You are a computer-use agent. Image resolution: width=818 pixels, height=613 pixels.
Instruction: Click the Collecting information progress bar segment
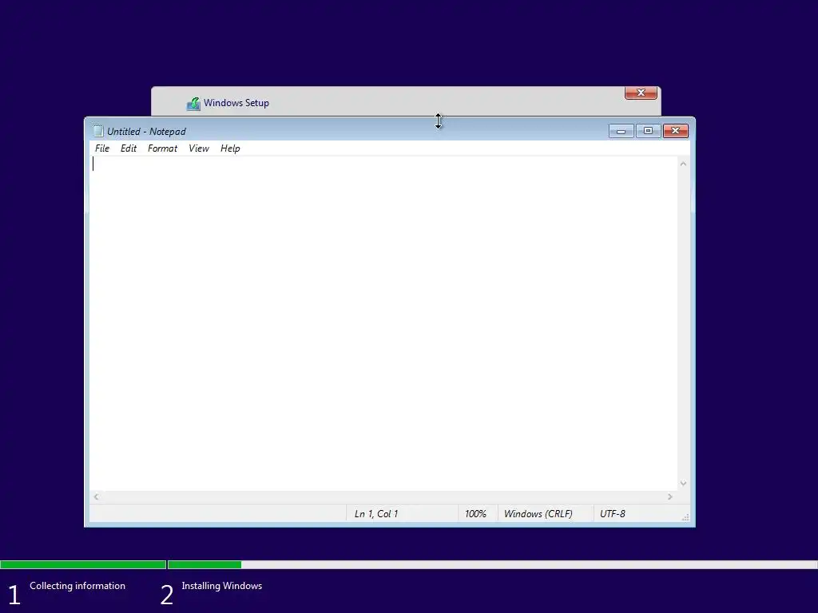click(83, 564)
